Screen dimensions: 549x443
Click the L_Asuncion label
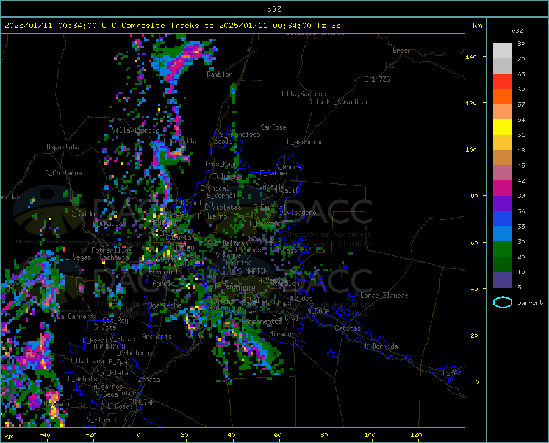click(x=305, y=142)
